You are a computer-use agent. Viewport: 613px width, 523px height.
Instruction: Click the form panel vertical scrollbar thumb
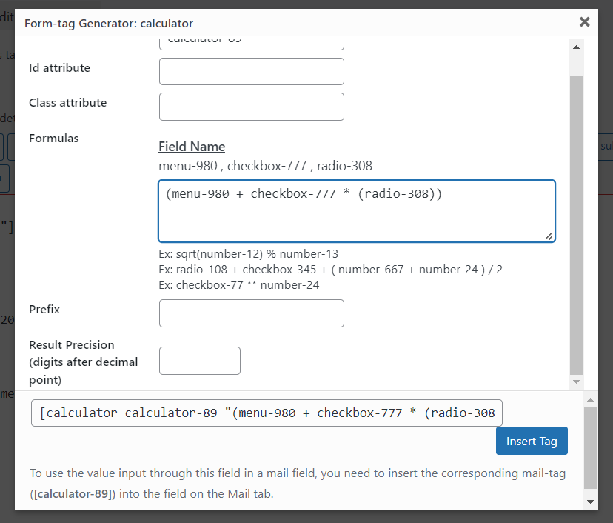click(576, 226)
